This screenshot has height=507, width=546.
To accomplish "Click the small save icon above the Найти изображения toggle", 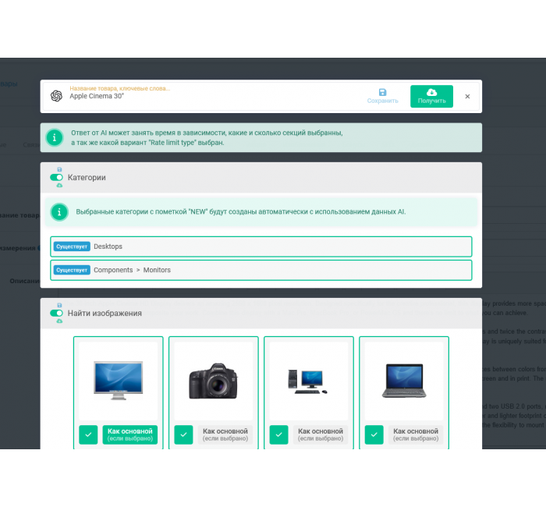I will tap(59, 306).
